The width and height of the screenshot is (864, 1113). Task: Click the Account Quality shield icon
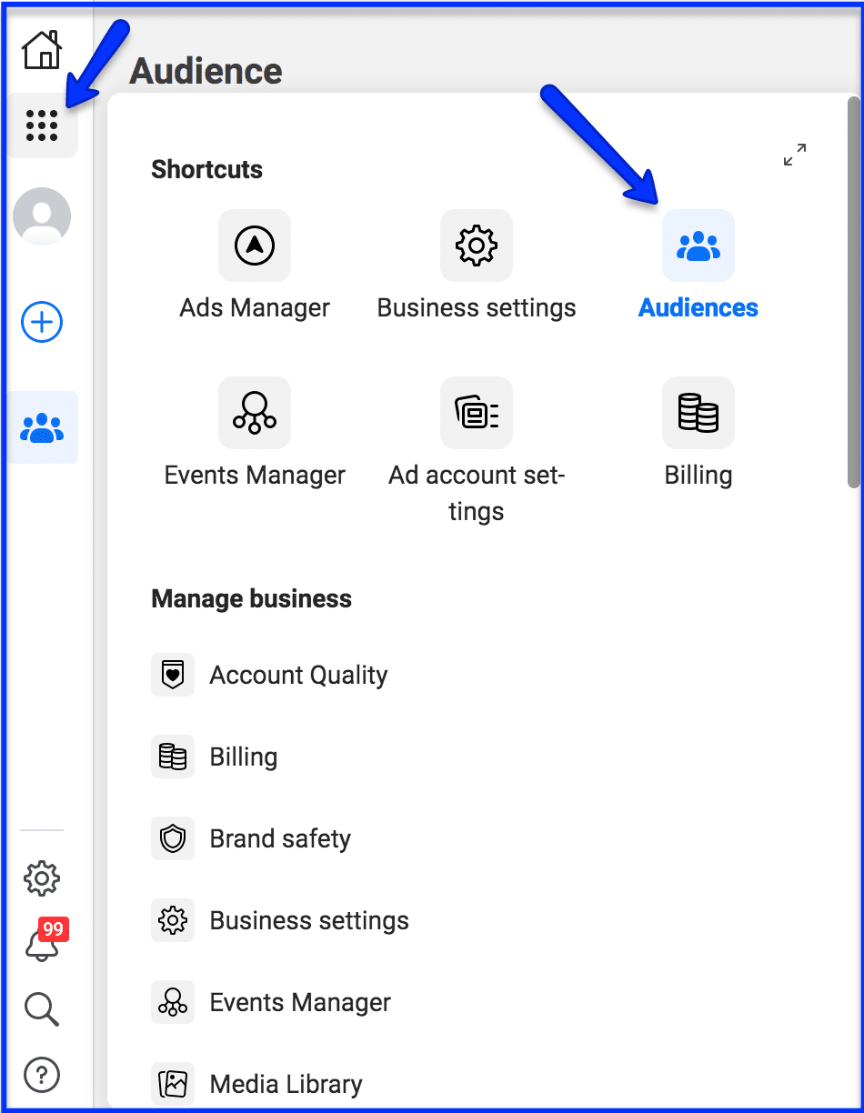(x=173, y=675)
